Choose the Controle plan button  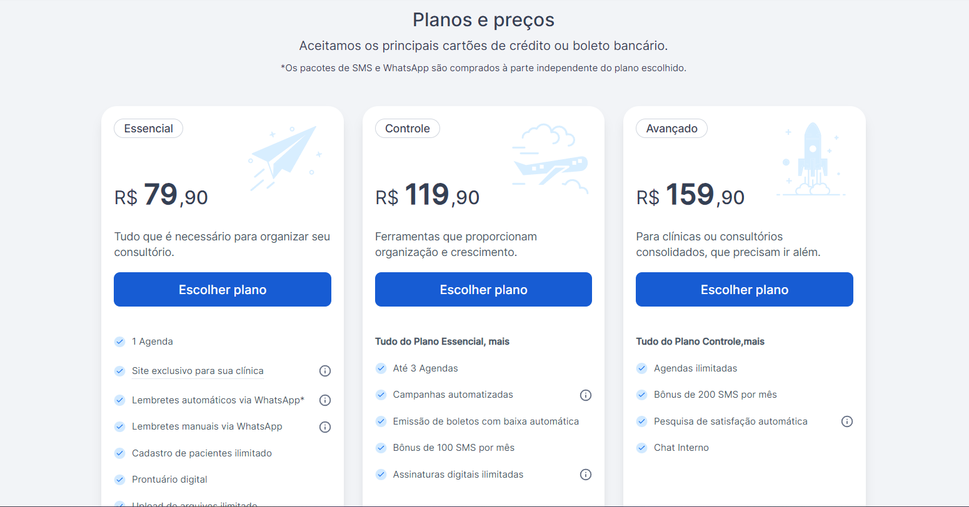(x=483, y=290)
